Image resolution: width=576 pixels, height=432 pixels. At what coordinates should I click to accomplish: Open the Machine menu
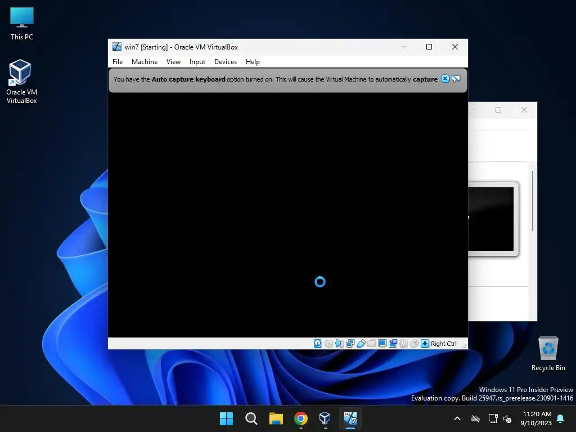pos(145,62)
